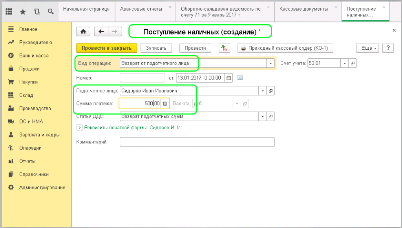Expand Вид операции dropdown
Viewport: 402px width, 228px height.
point(270,63)
